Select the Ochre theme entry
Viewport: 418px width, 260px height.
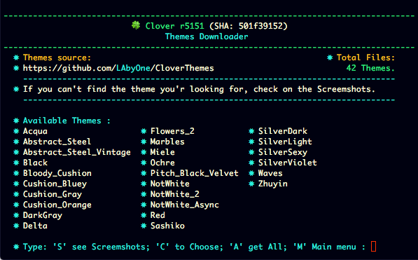(162, 163)
